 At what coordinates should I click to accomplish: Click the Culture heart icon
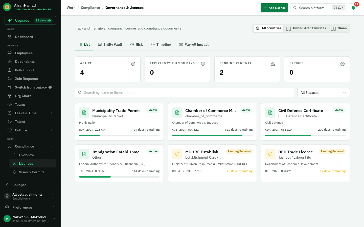[10, 130]
